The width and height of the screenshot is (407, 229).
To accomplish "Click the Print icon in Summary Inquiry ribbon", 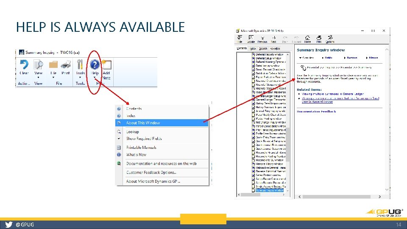I will [66, 64].
